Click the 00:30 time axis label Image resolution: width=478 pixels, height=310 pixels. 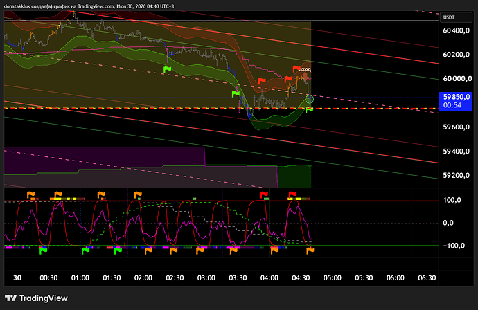48,277
